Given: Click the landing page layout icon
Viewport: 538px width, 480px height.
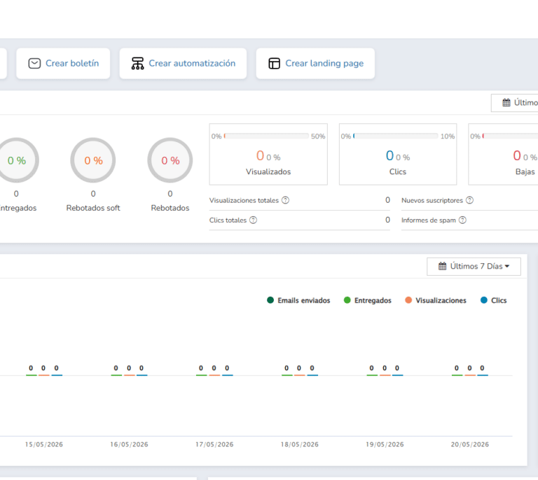Looking at the screenshot, I should point(274,64).
